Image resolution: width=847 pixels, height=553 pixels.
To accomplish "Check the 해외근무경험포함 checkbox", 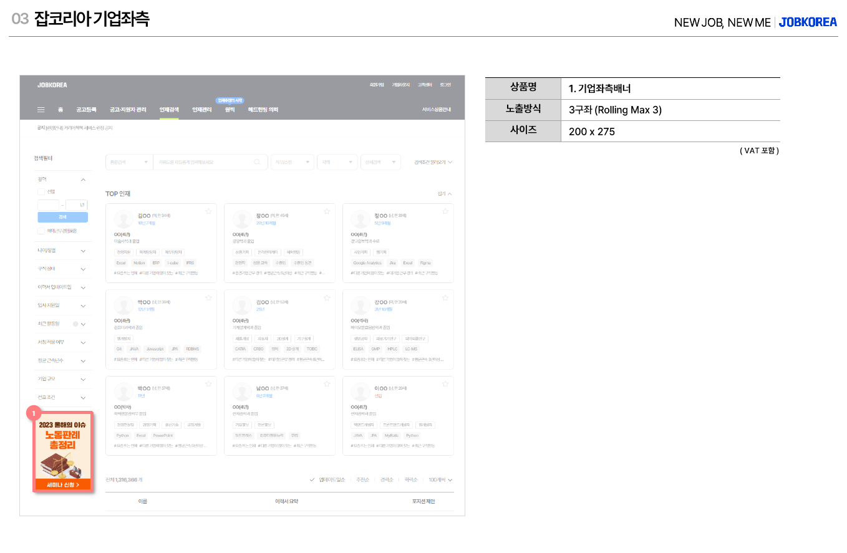I will click(x=41, y=231).
